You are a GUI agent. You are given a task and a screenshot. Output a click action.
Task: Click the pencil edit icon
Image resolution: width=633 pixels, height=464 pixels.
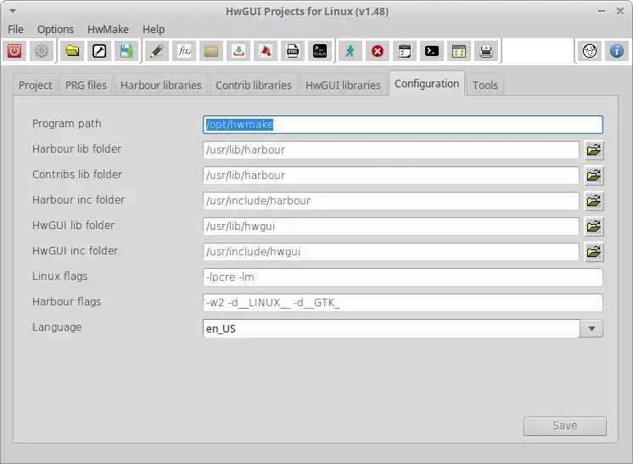click(x=157, y=51)
